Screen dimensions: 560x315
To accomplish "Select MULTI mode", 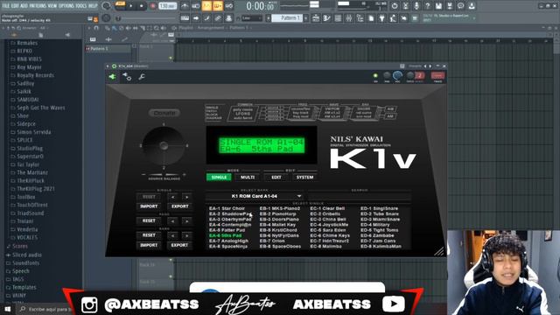I will pos(248,177).
